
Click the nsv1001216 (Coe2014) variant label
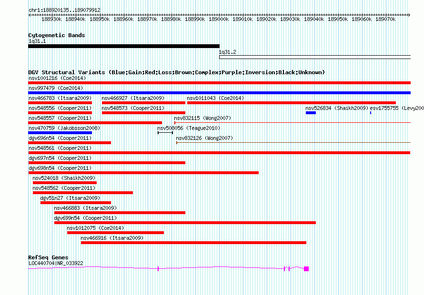(57, 78)
